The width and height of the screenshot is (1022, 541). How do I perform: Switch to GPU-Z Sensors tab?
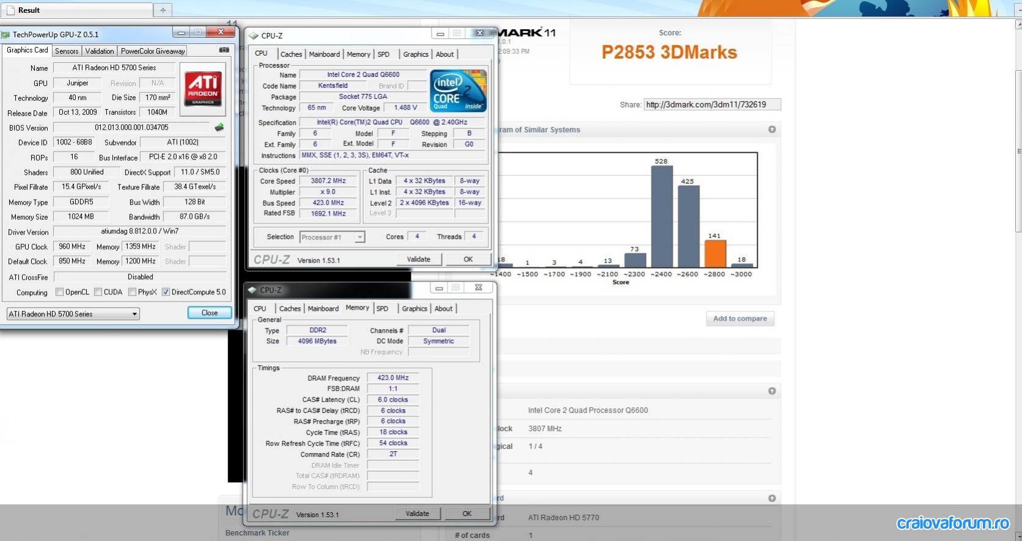click(67, 51)
